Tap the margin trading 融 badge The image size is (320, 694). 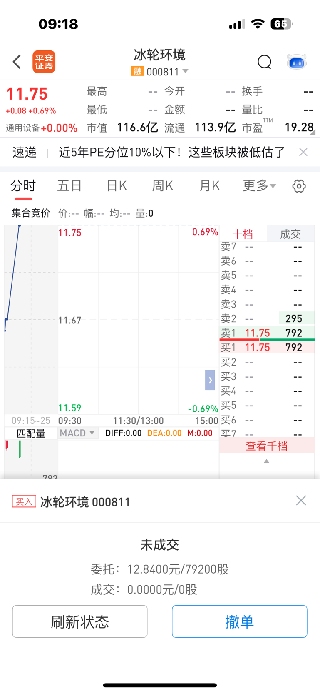coord(137,71)
